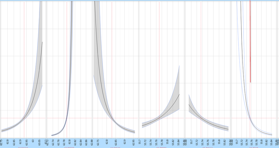
Task: Click the 62.74 axis tick label
Action: click(53, 142)
